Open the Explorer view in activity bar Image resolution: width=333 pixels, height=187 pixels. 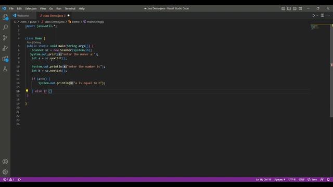tap(5, 17)
